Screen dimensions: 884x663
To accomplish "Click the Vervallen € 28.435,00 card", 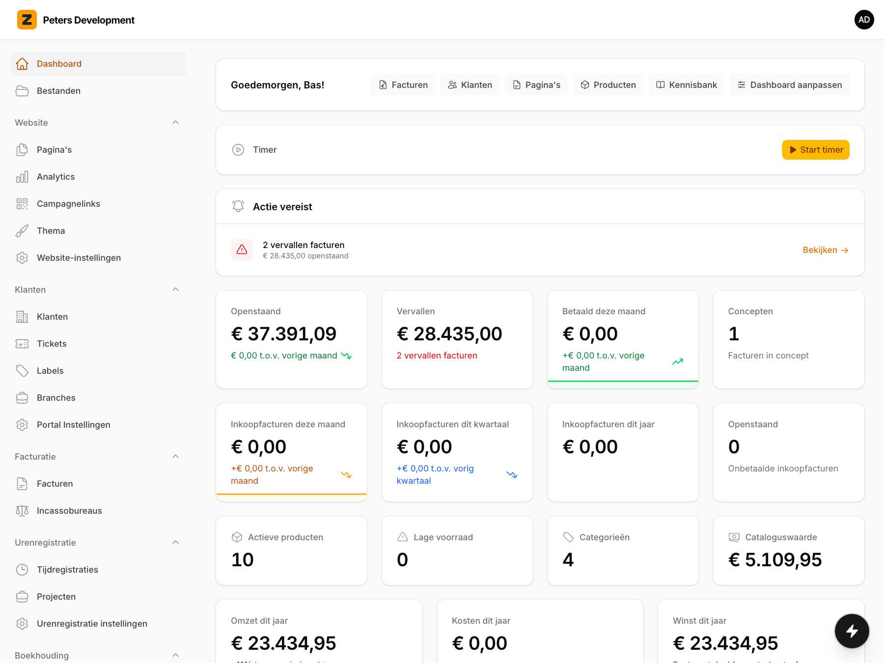I will tap(457, 339).
